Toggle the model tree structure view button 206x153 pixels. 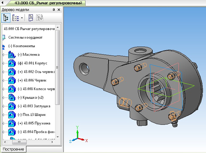tap(6, 18)
